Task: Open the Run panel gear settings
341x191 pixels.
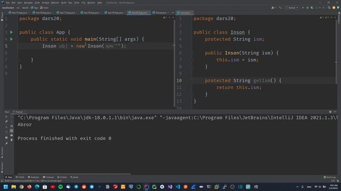Action: click(x=330, y=112)
